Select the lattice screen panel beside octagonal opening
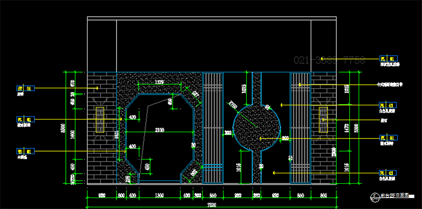The width and height of the screenshot is (422, 209). 213,128
